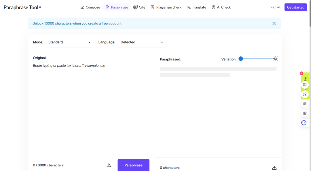
Task: Click the premium crown icon beside Variation slider
Action: click(276, 58)
